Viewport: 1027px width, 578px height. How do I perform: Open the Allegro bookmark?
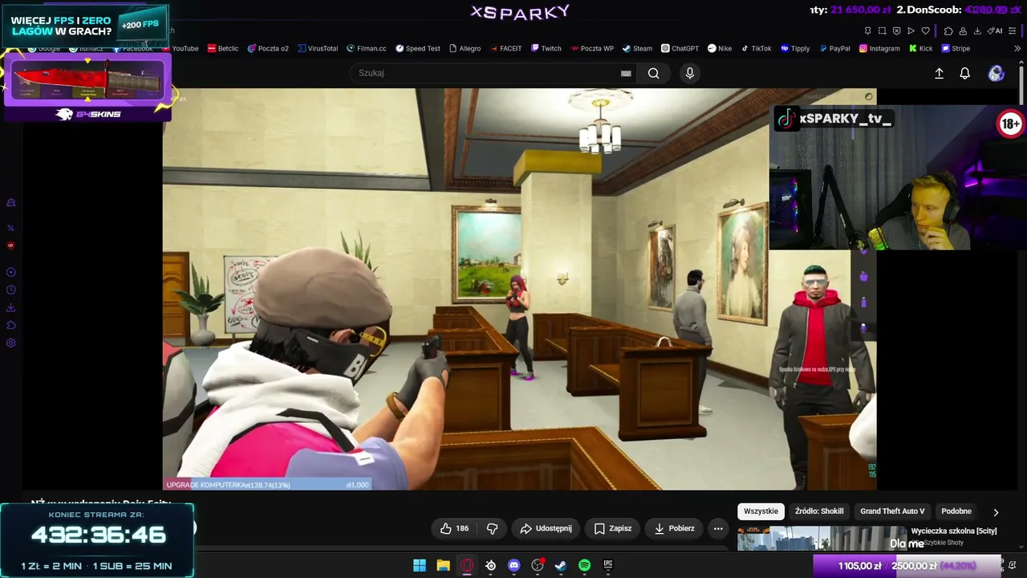[465, 48]
